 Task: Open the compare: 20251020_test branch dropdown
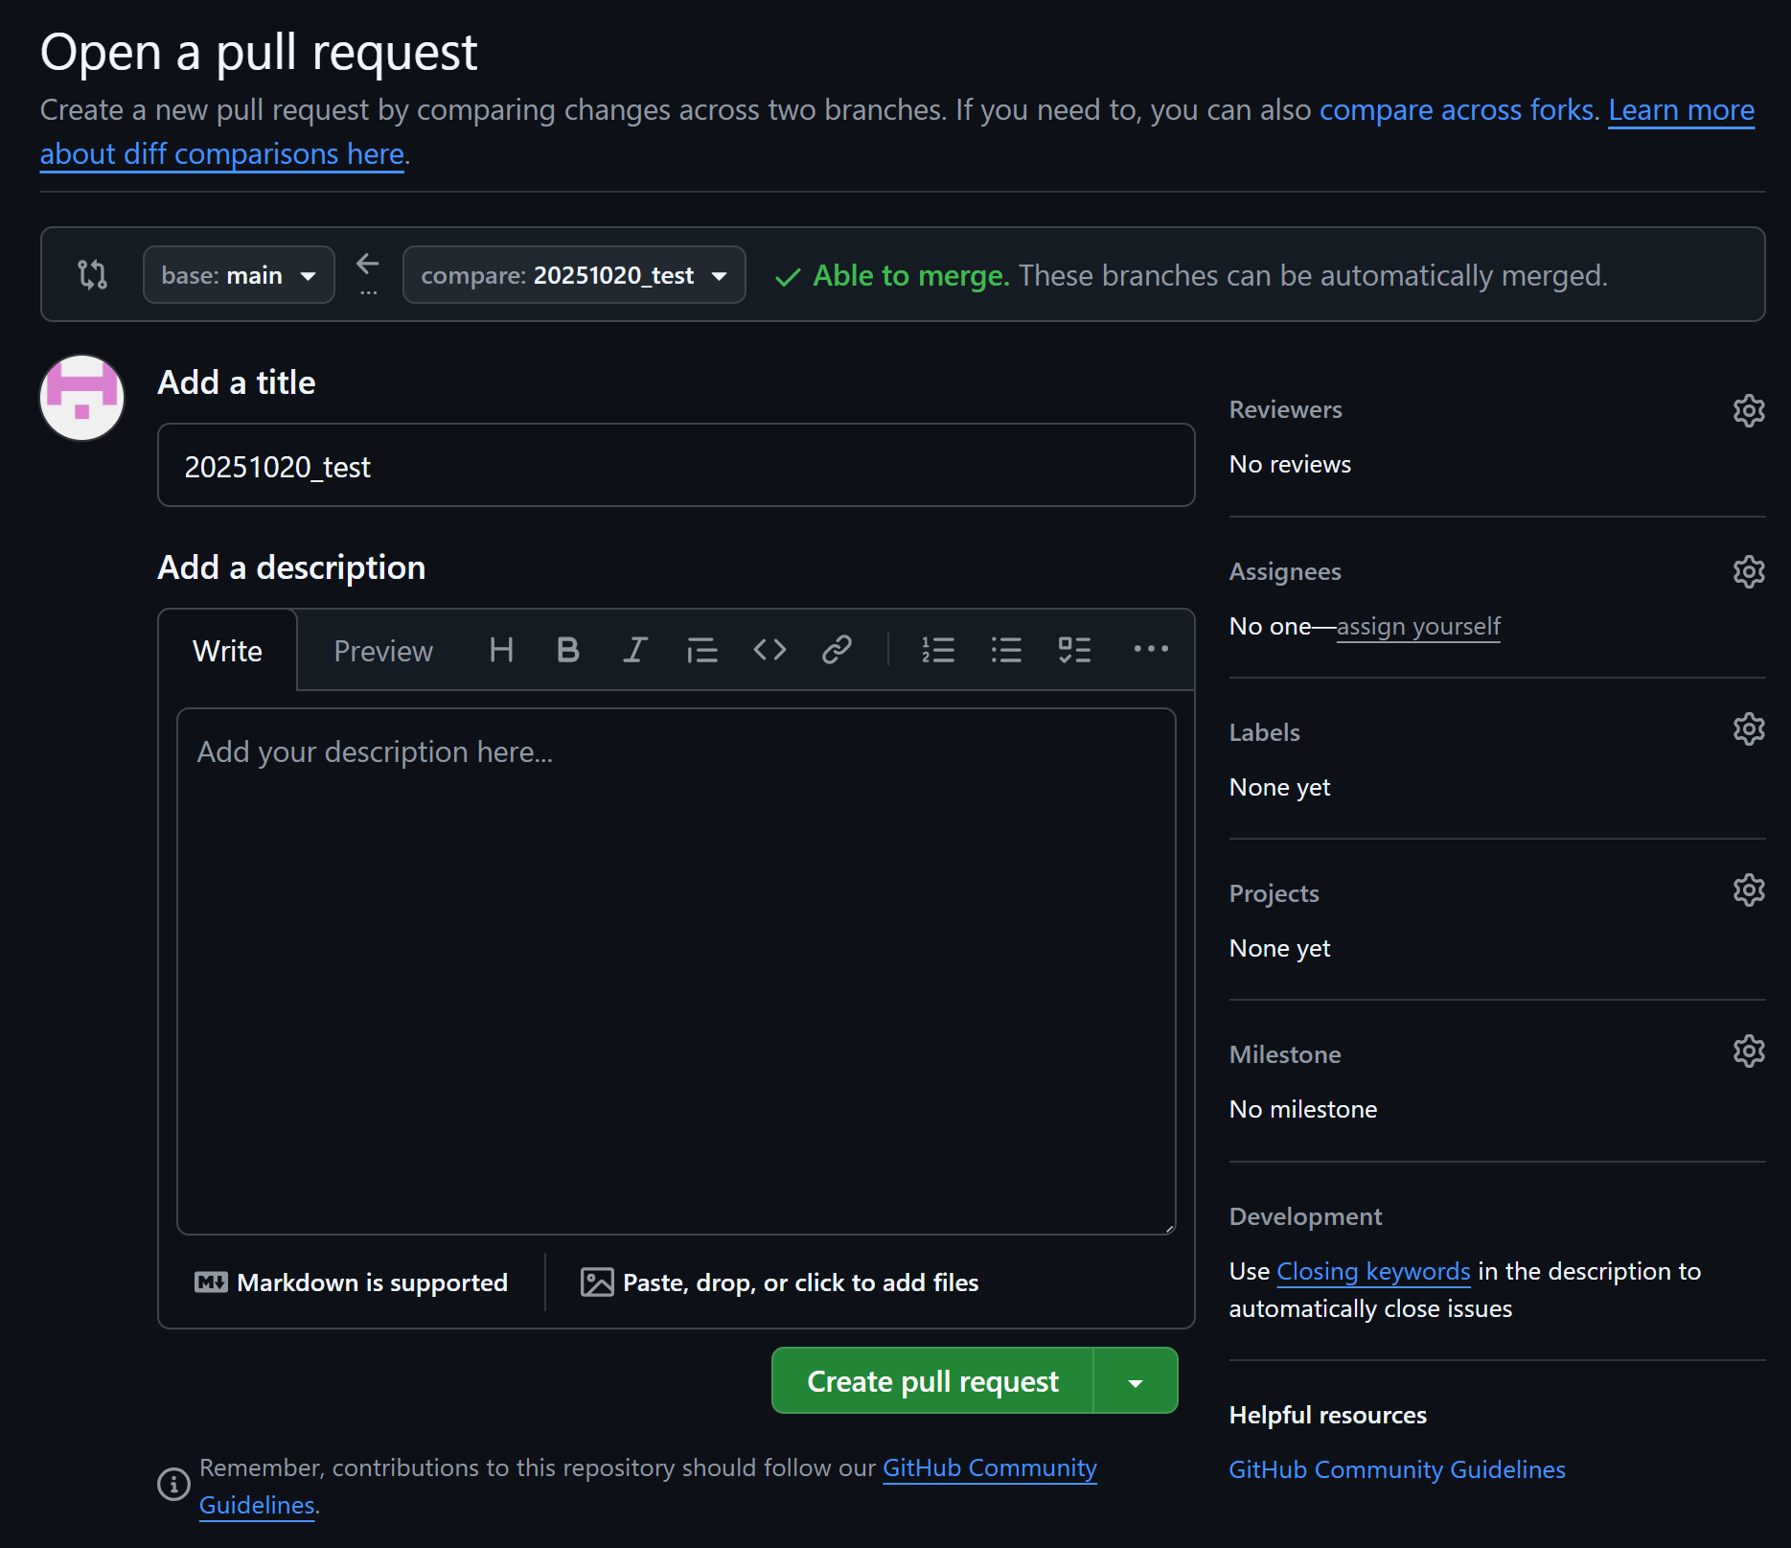[573, 275]
